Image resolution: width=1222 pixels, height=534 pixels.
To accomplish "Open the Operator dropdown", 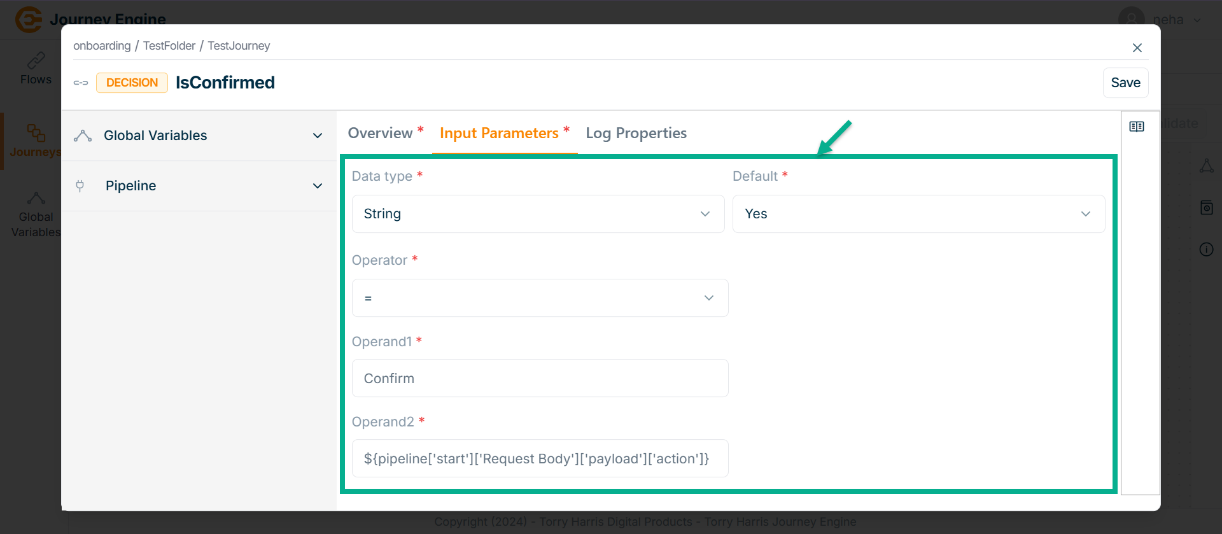I will click(540, 298).
